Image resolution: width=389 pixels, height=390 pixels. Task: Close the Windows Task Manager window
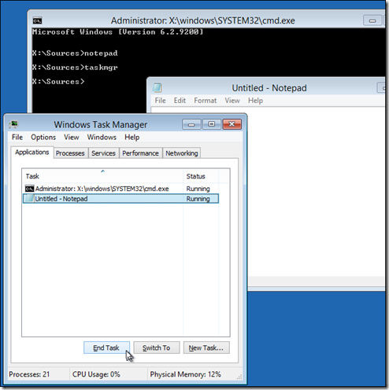(x=232, y=124)
